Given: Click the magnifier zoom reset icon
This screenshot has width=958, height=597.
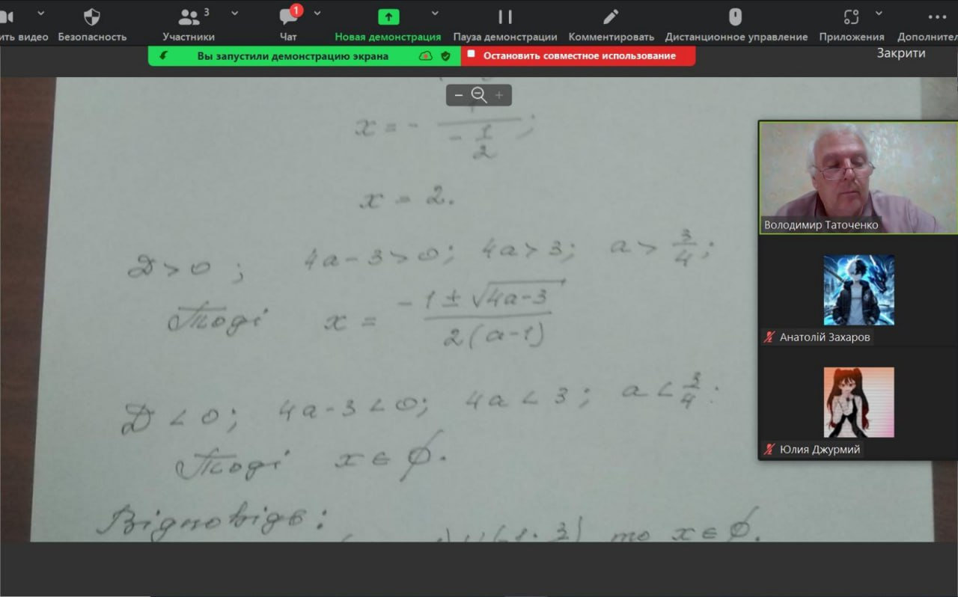Looking at the screenshot, I should [479, 95].
